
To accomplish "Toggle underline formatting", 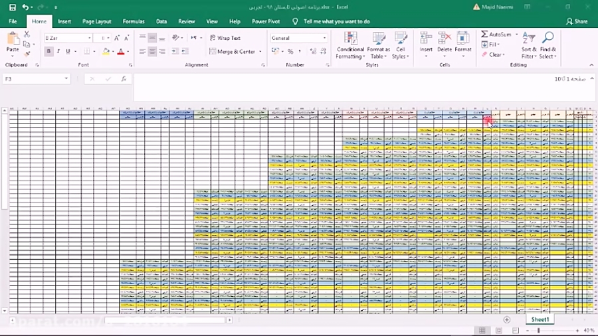I will pos(68,51).
